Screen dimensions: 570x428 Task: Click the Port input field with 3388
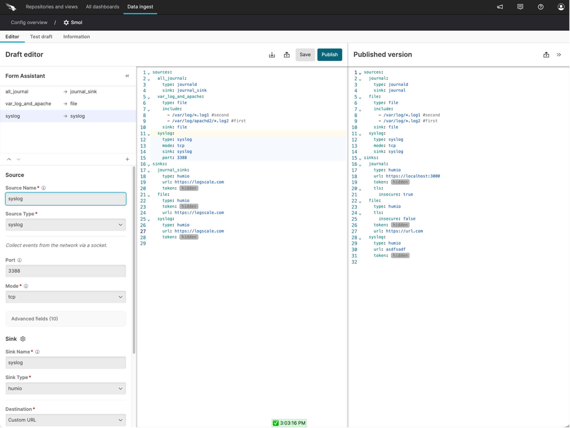coord(66,271)
